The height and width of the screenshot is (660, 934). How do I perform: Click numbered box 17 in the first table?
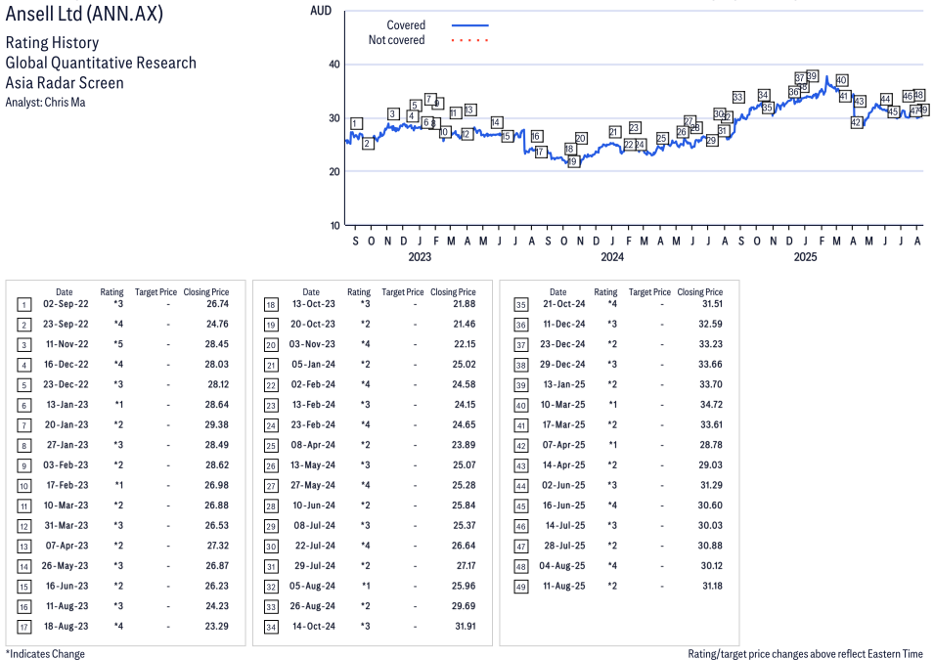click(x=23, y=627)
